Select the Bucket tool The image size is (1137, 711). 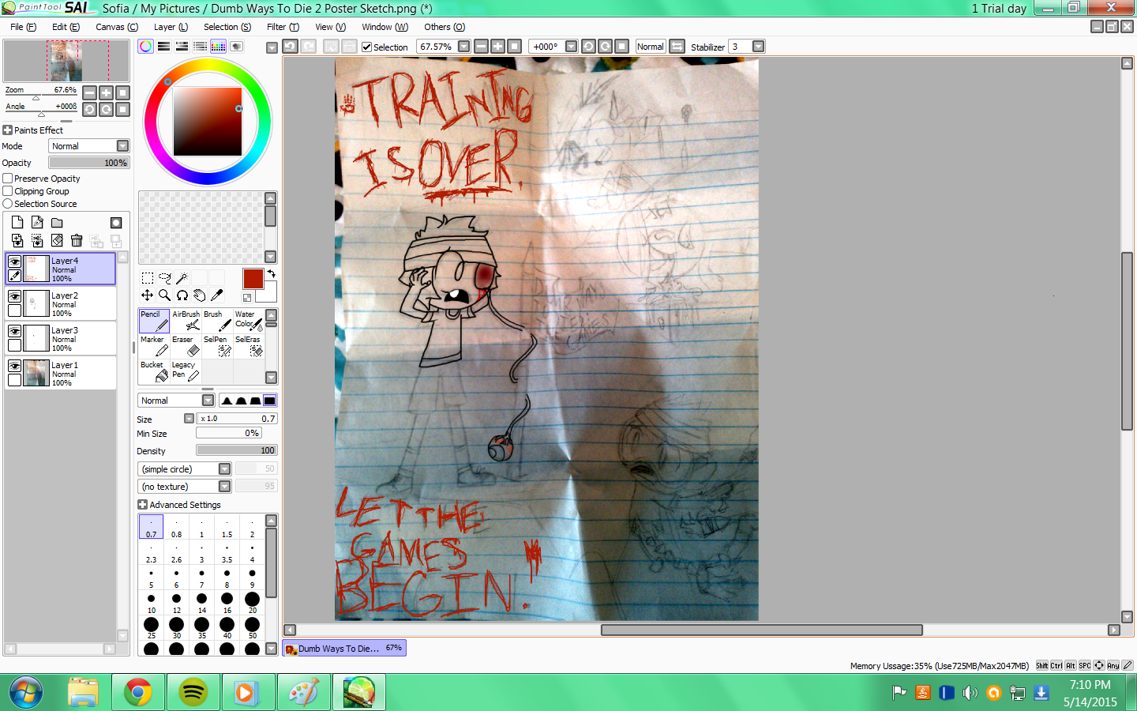pos(154,371)
